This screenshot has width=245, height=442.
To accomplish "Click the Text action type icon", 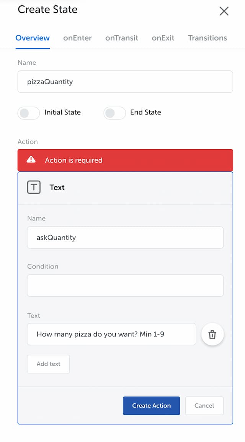I will point(34,187).
